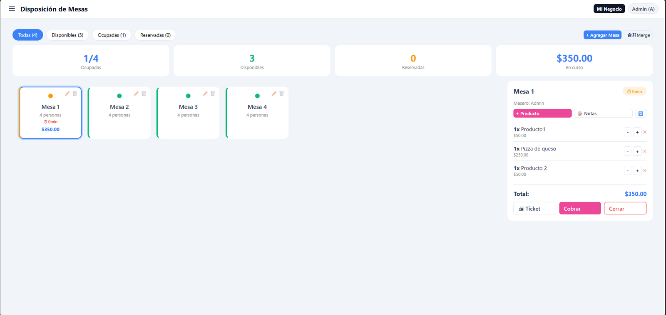The width and height of the screenshot is (666, 315).
Task: Decrease Producto1 quantity with minus
Action: (628, 132)
